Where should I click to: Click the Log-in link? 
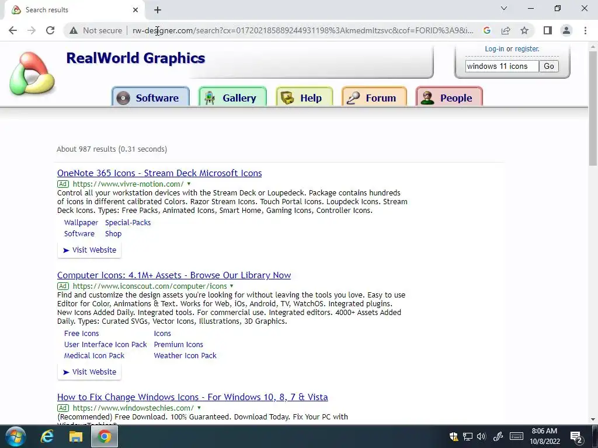pos(494,49)
